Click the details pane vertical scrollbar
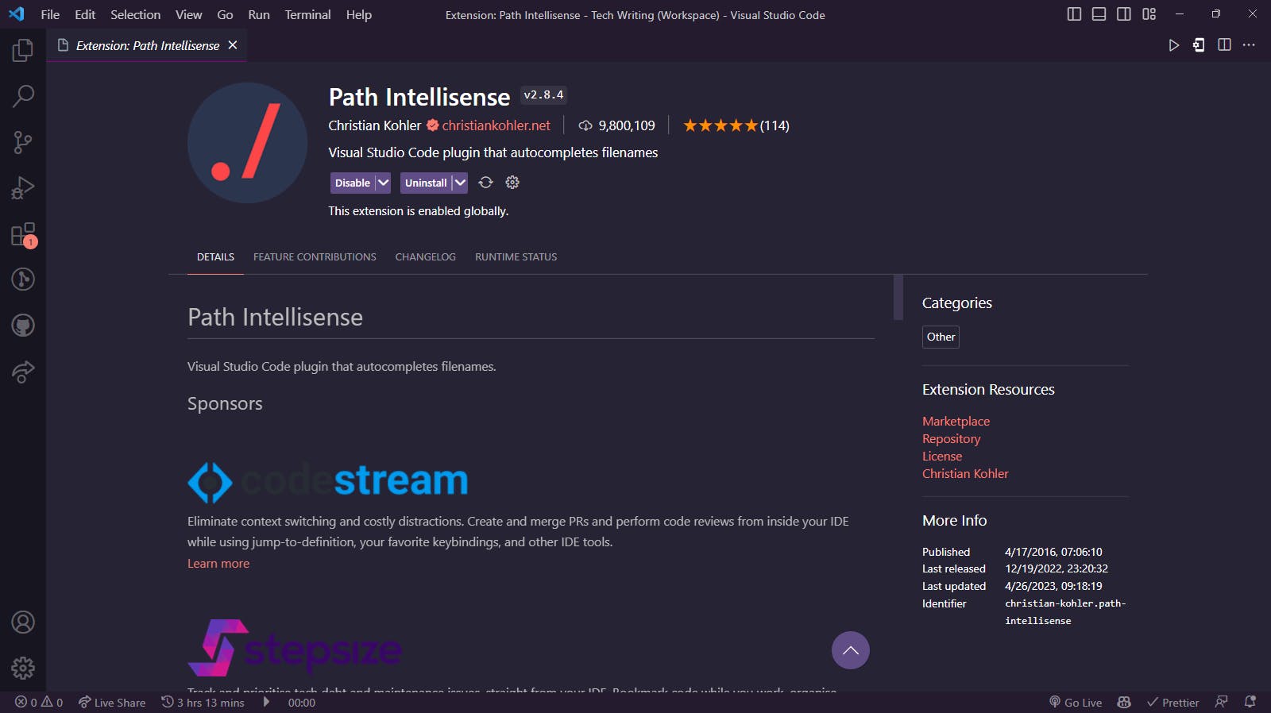 898,297
